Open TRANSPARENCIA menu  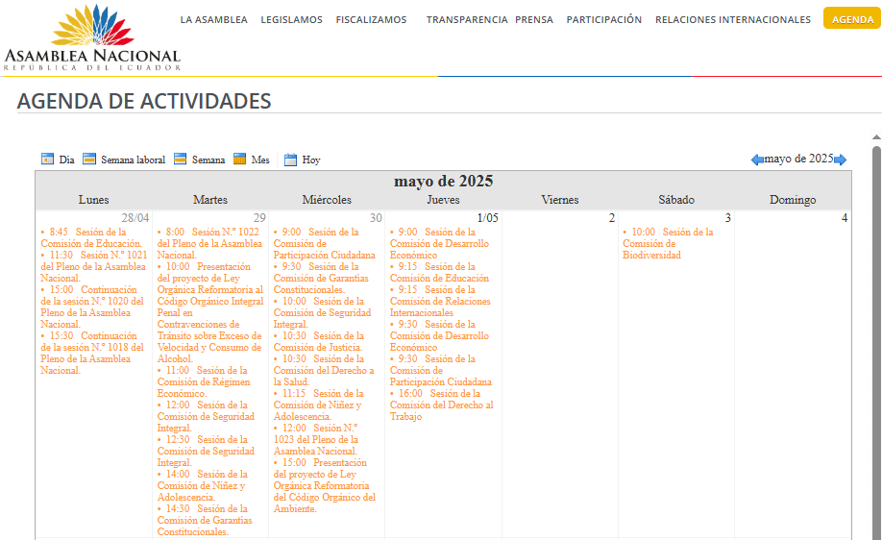click(467, 19)
